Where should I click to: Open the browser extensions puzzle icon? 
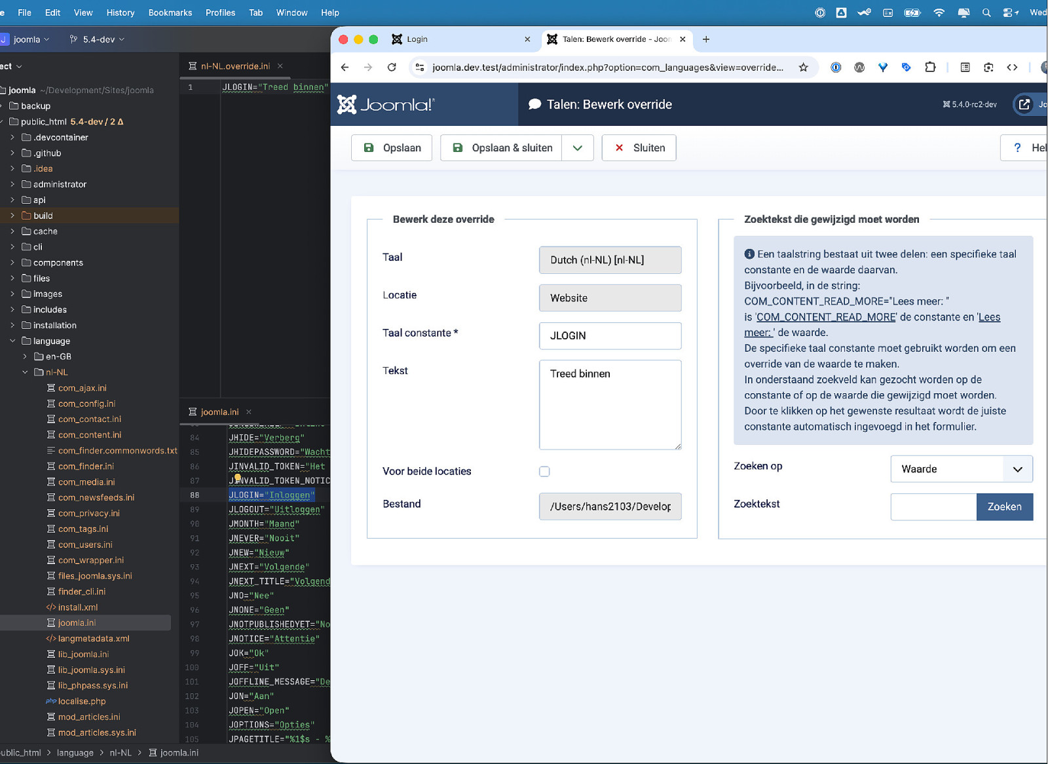click(929, 67)
